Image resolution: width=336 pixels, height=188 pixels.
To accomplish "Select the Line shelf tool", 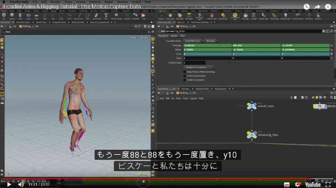I will 53,16.
